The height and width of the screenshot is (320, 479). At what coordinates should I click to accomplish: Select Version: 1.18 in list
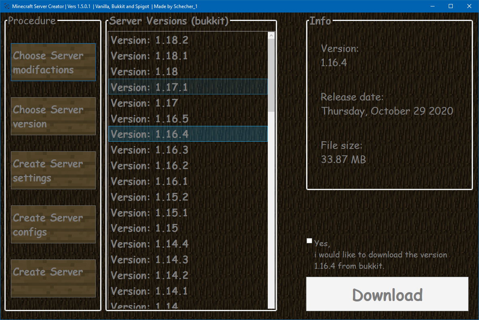pos(188,71)
